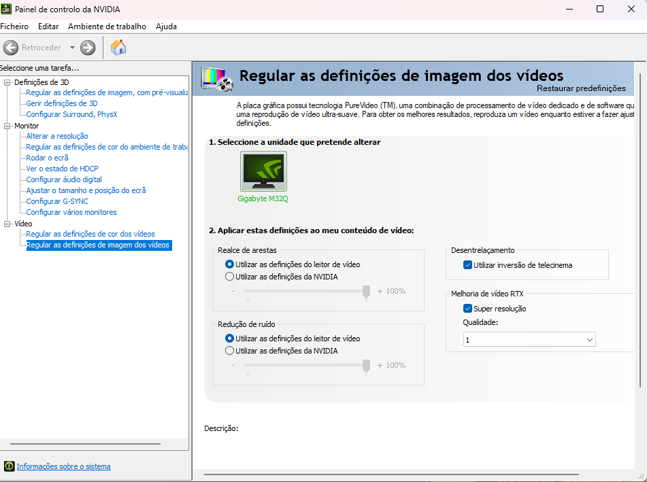Click the forward navigation arrow icon
This screenshot has width=647, height=482.
click(x=87, y=48)
